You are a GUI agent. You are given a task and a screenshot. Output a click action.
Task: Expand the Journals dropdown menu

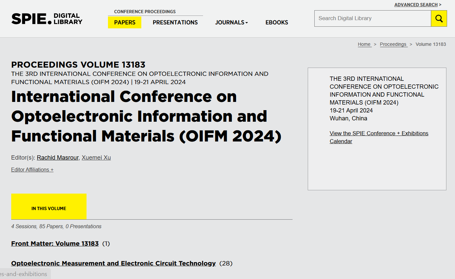(231, 22)
